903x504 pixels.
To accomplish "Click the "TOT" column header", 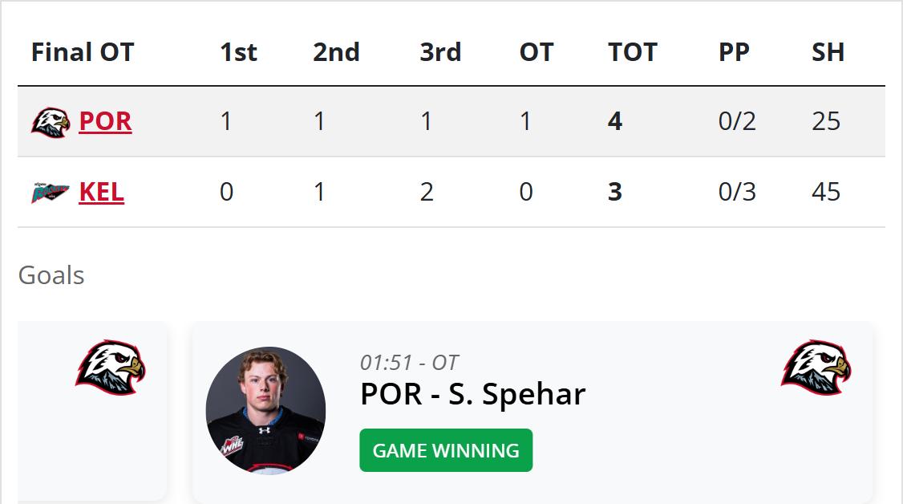I will click(633, 52).
